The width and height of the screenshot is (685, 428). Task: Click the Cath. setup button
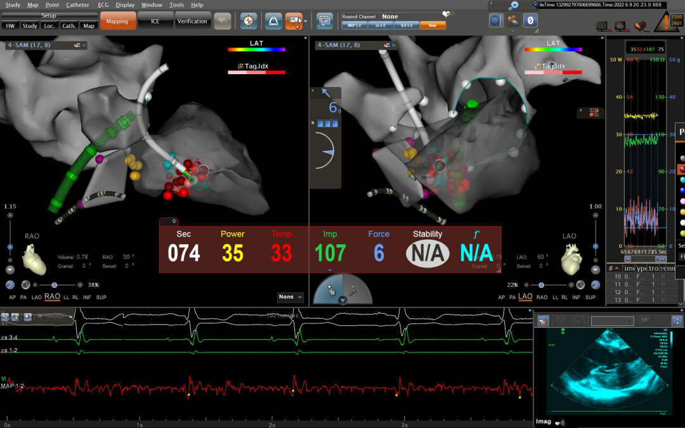tap(69, 26)
